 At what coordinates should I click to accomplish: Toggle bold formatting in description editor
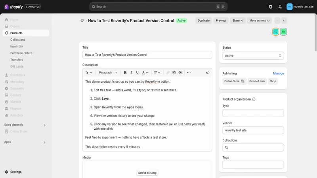point(125,73)
